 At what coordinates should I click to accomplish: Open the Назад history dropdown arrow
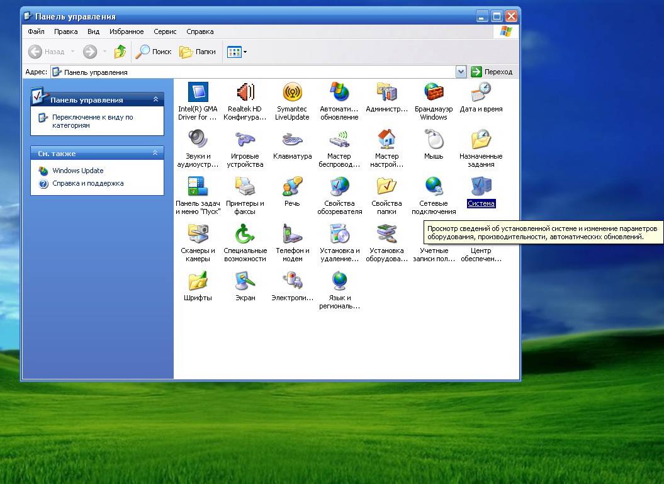pyautogui.click(x=73, y=52)
